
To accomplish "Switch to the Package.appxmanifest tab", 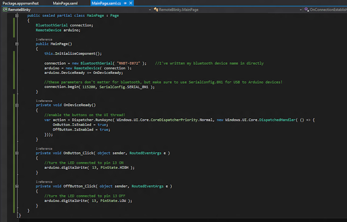I will pos(20,3).
